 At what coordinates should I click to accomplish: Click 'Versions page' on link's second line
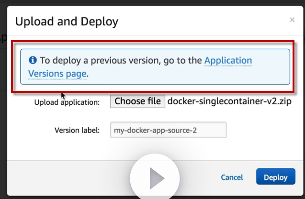(x=57, y=74)
